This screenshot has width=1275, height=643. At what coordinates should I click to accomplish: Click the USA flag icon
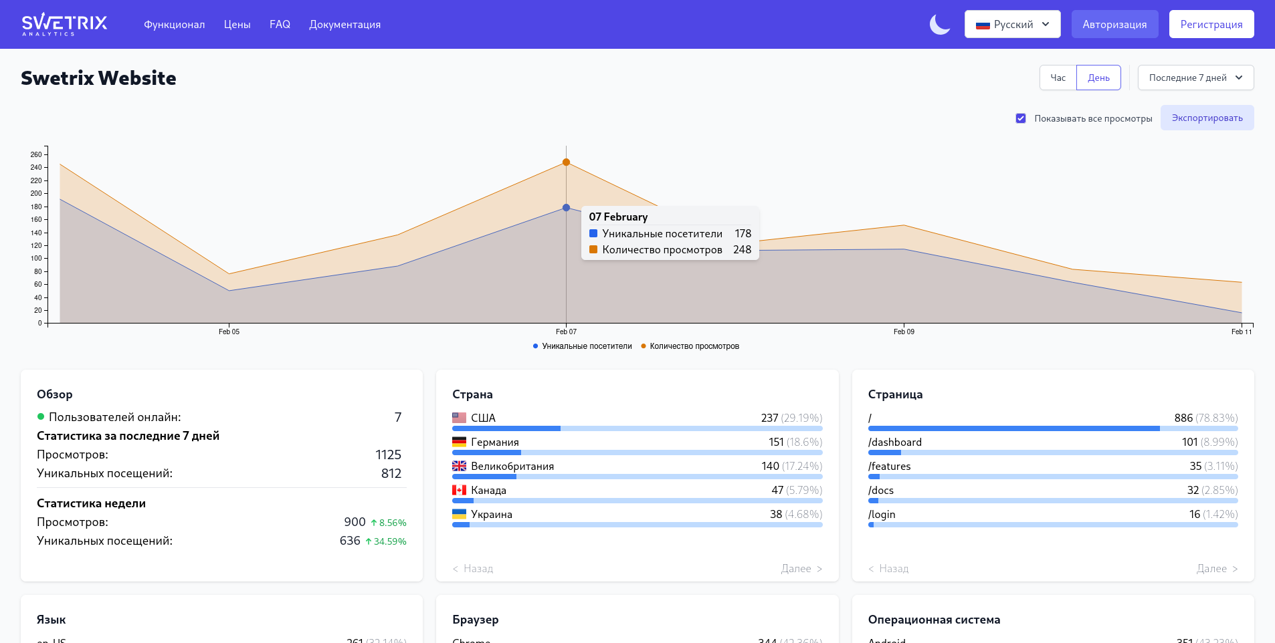click(459, 418)
